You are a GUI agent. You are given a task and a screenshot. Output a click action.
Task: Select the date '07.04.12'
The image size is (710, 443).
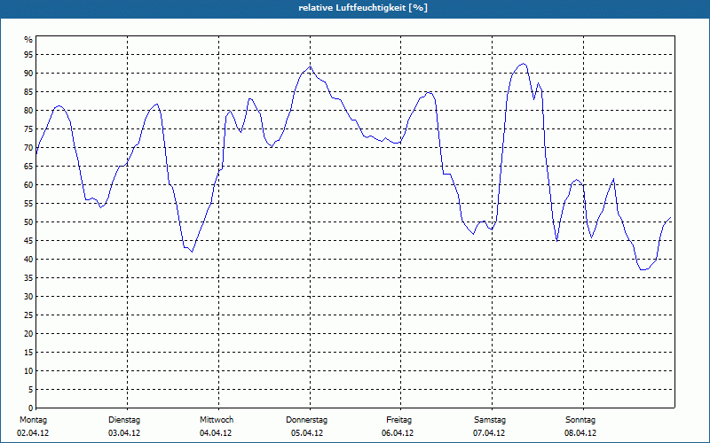pos(489,433)
